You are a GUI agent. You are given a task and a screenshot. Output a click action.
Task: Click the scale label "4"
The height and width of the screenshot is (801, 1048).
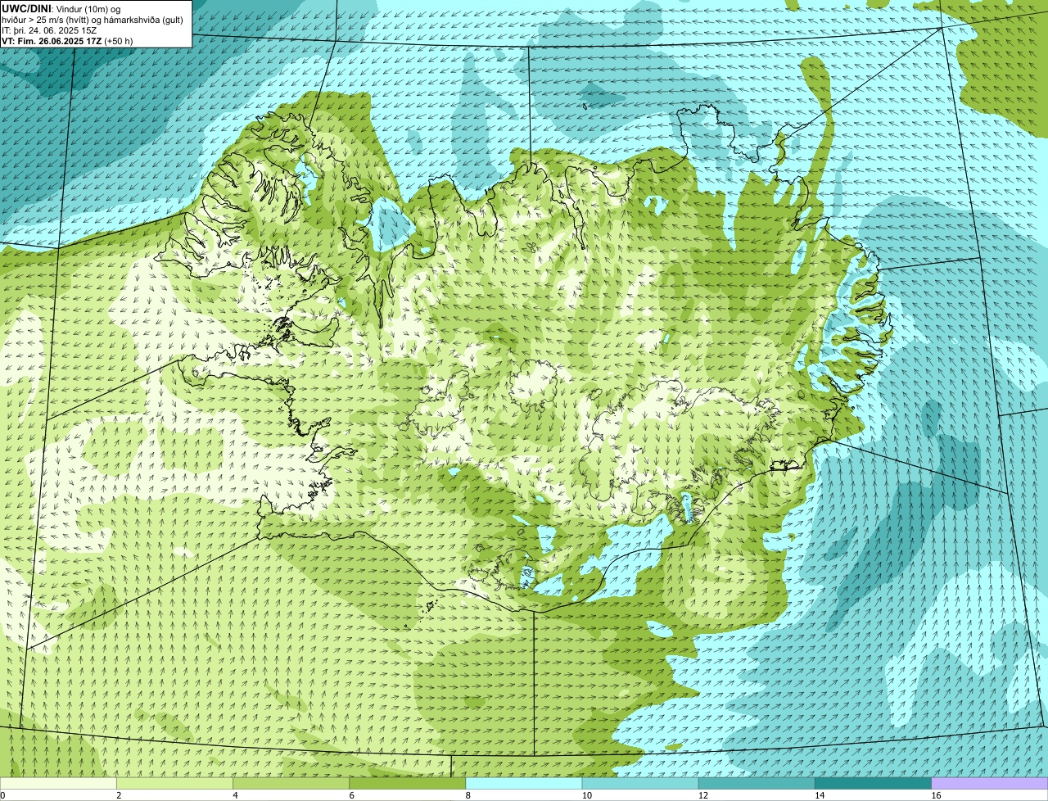coord(235,795)
